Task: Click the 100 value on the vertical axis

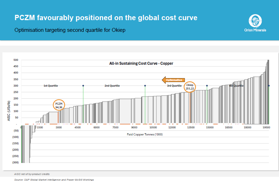Action: [x=16, y=111]
